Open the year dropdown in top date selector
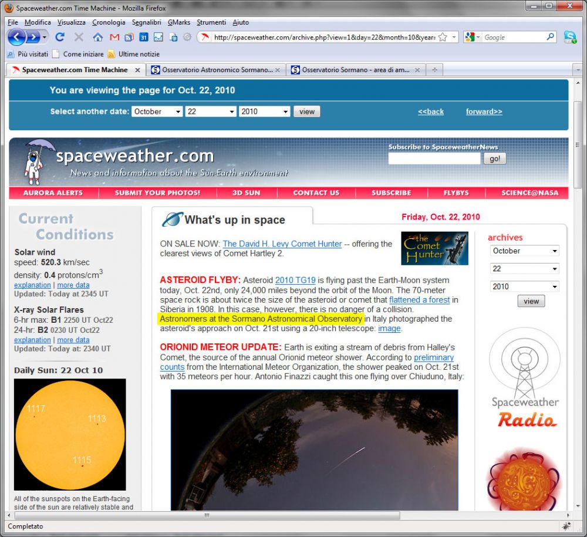The width and height of the screenshot is (587, 537). point(264,112)
